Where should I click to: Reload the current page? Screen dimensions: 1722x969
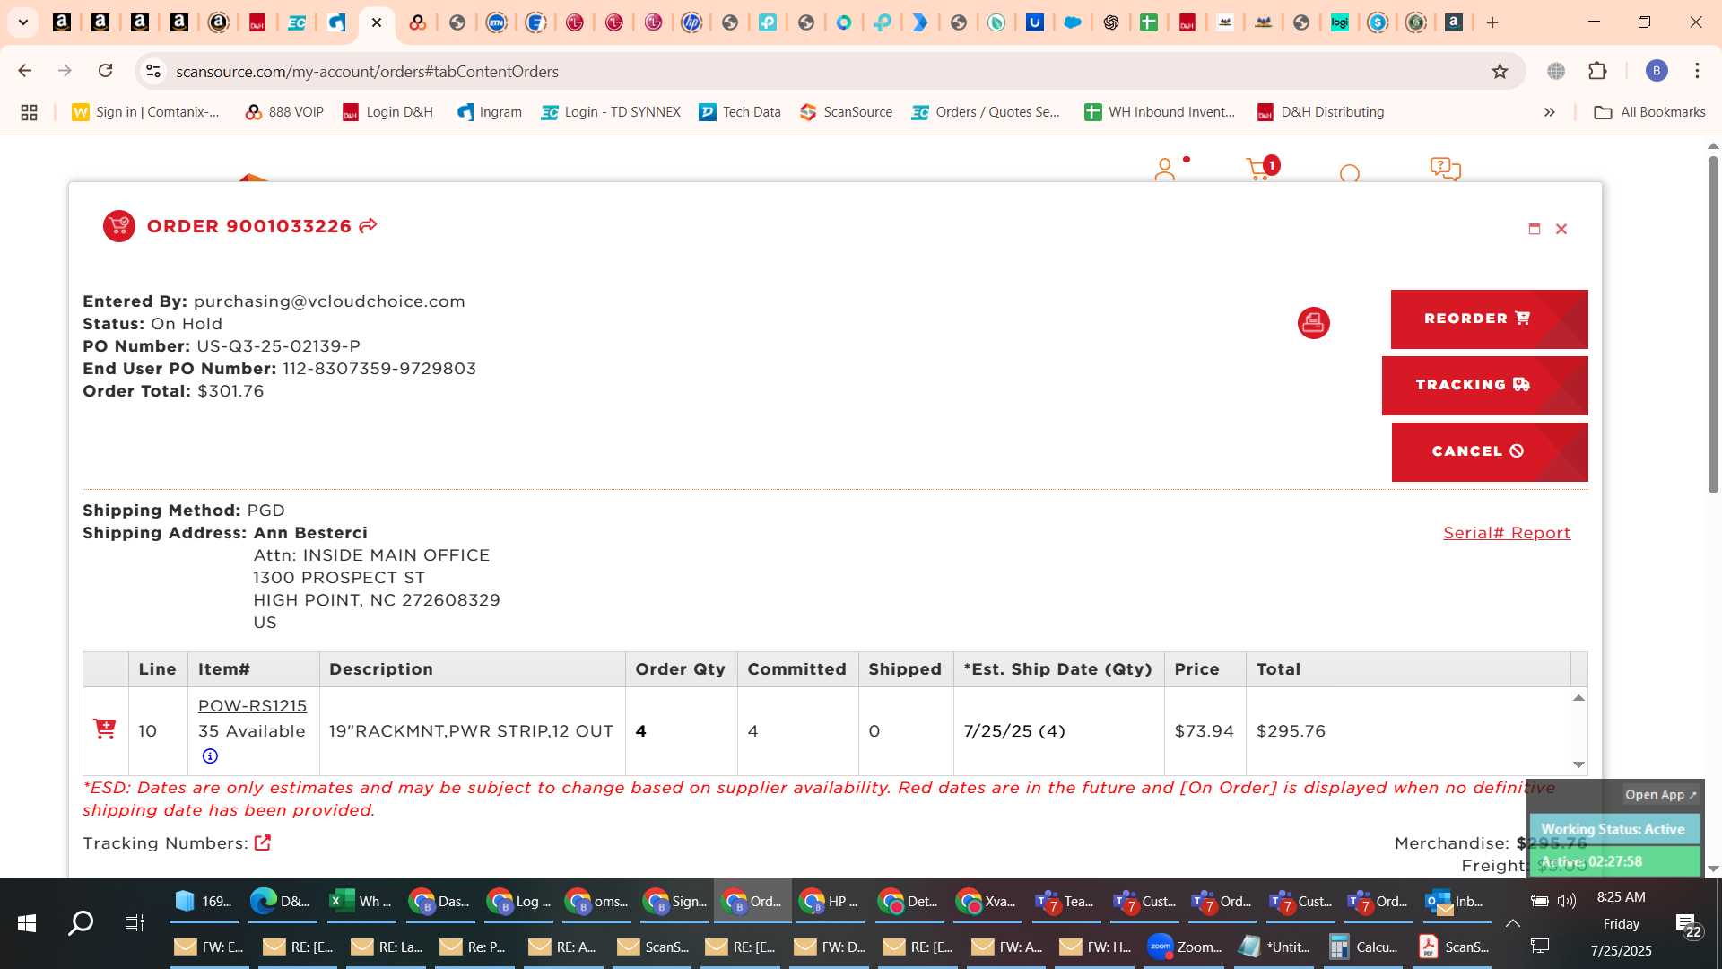[106, 71]
